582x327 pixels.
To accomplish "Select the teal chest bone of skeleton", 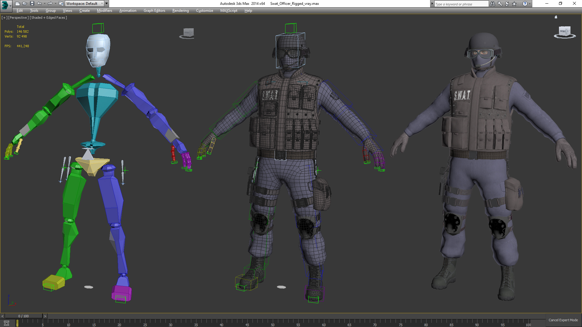I will [97, 100].
